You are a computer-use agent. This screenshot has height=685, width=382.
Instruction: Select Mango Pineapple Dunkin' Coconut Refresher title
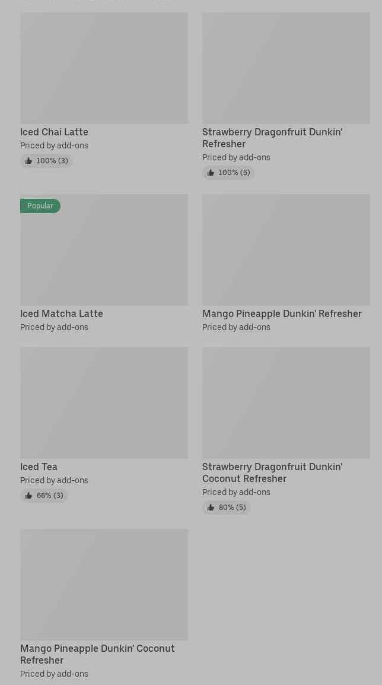[97, 654]
